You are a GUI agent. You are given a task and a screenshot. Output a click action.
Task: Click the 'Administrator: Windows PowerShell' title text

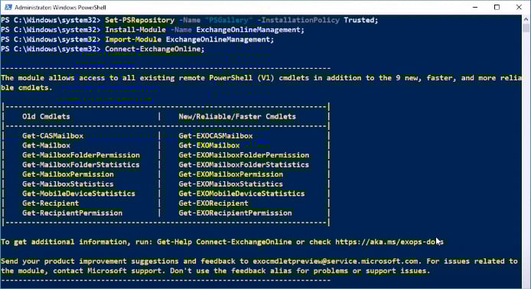(60, 8)
